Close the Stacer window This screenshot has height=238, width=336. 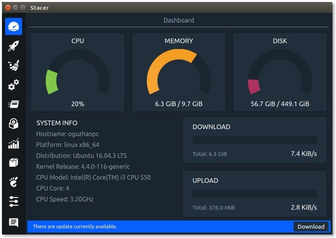tap(8, 8)
